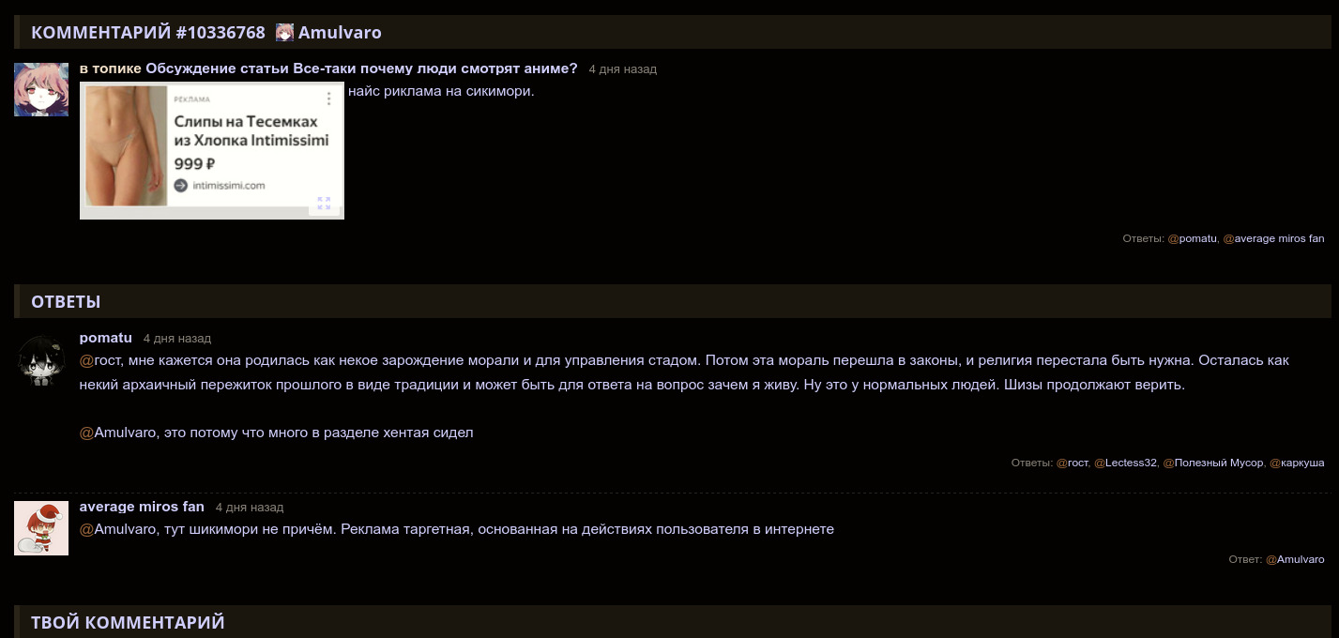Click the arrow icon beside intimissimi.com
The width and height of the screenshot is (1339, 638).
click(181, 185)
